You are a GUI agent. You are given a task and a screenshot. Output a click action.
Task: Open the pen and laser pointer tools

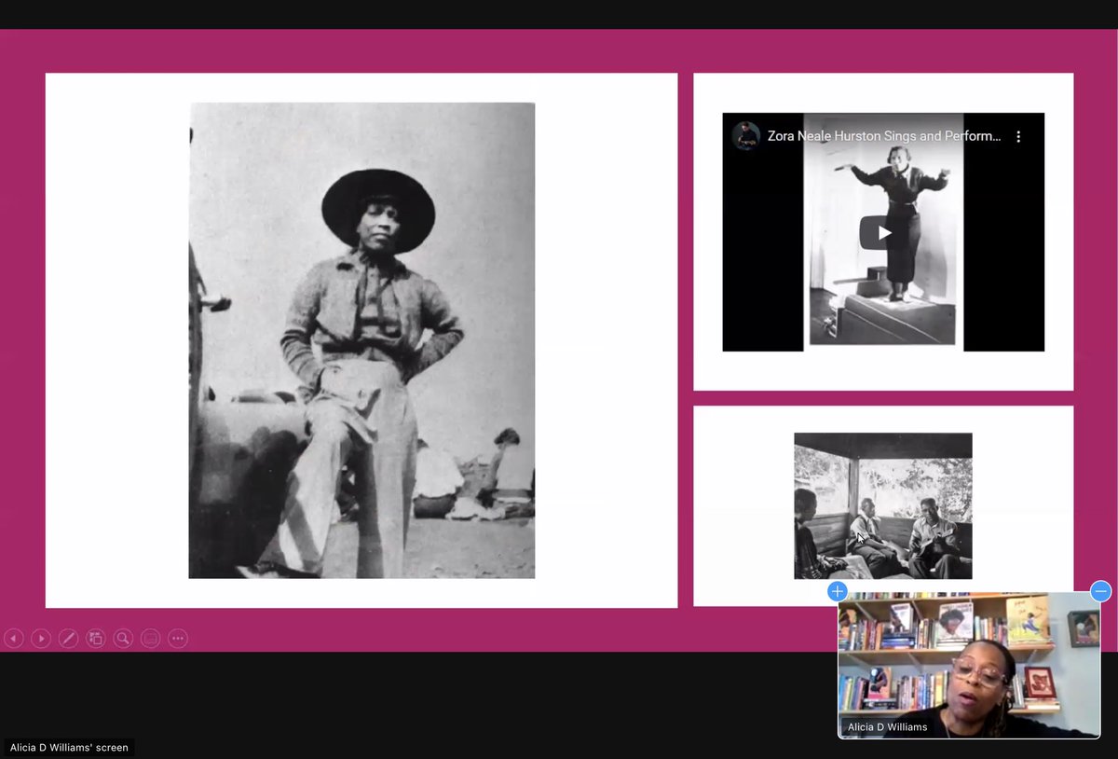[x=68, y=639]
